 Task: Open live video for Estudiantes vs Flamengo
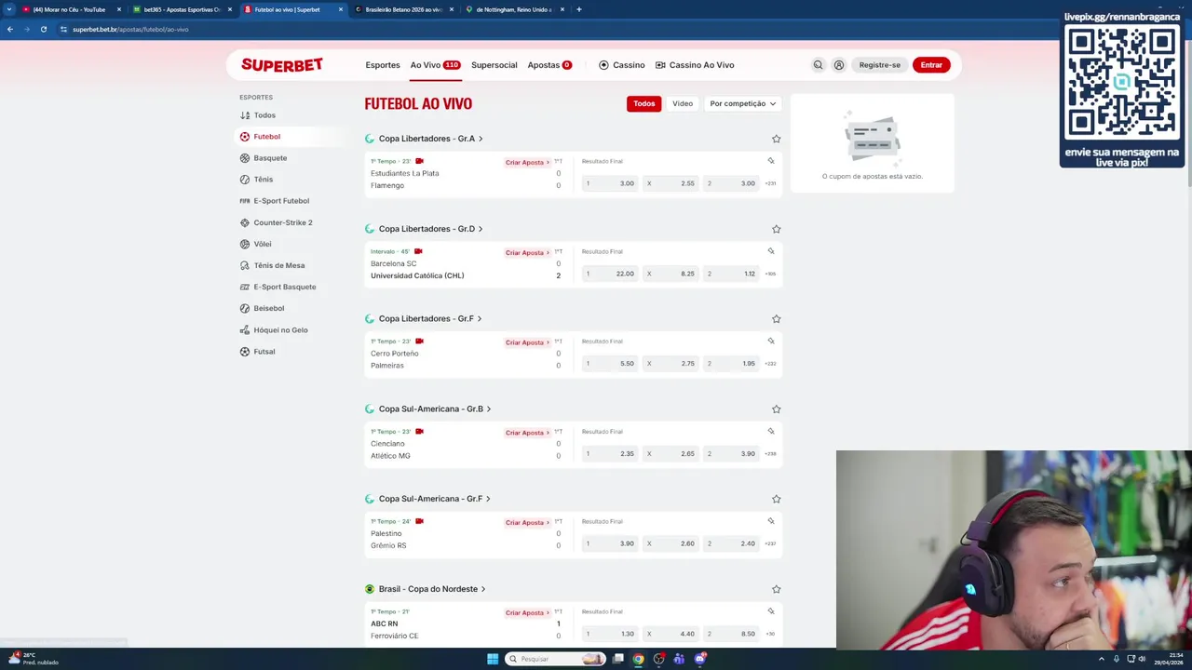tap(419, 161)
